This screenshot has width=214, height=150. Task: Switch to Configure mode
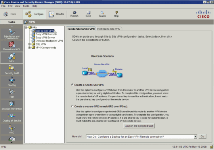[x=34, y=14]
